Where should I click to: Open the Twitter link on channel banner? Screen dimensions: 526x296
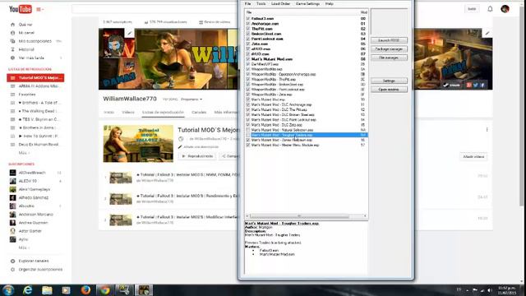click(x=475, y=86)
